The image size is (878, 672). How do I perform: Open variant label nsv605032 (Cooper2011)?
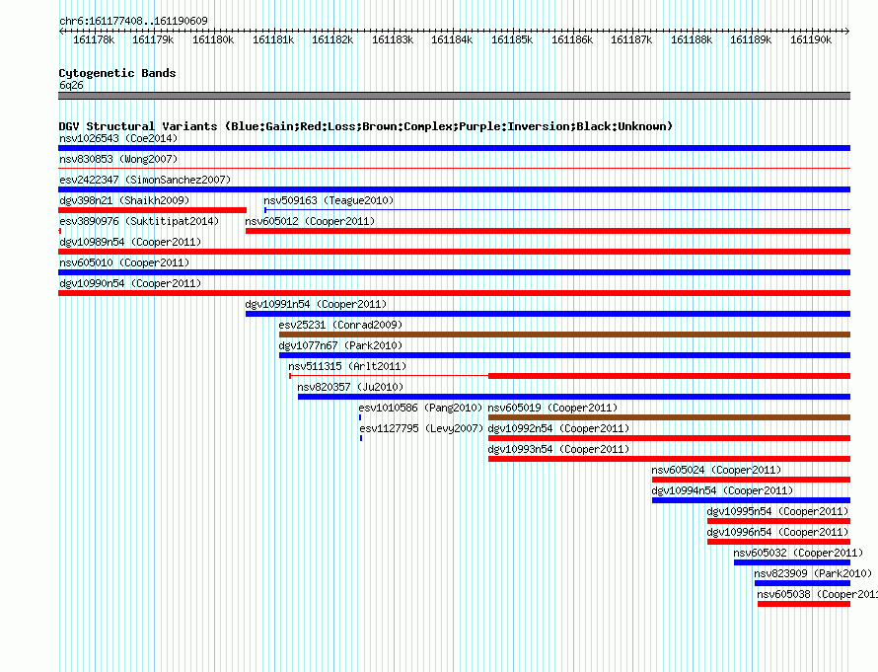[798, 553]
